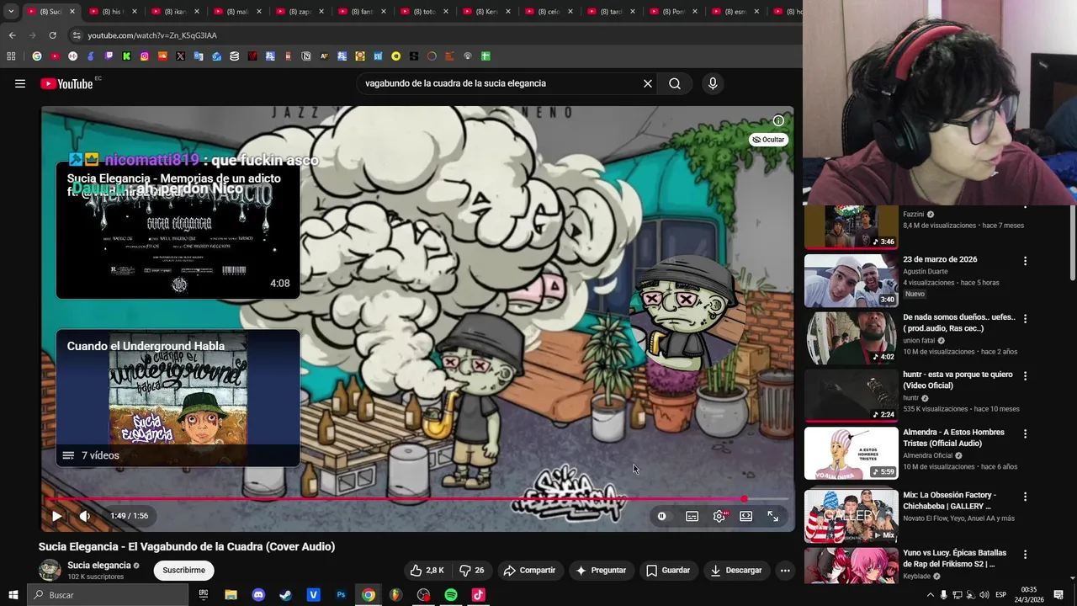
Task: Open player settings gear
Action: 719,516
